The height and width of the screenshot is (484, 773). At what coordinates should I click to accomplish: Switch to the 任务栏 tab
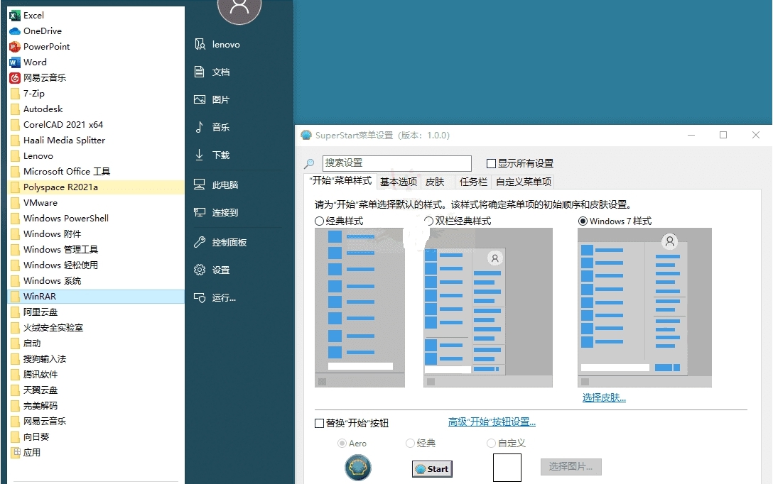(474, 182)
